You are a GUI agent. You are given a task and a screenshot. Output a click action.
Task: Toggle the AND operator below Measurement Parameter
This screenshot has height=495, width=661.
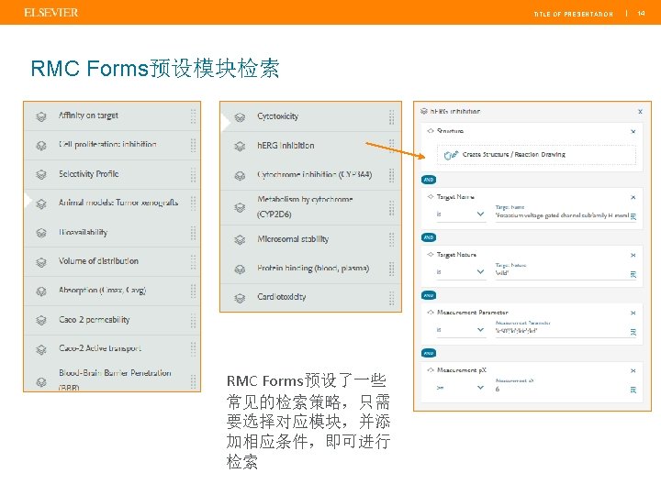(x=429, y=353)
